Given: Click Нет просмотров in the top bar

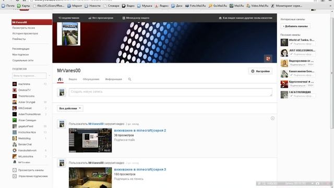Looking at the screenshot, I should [101, 18].
